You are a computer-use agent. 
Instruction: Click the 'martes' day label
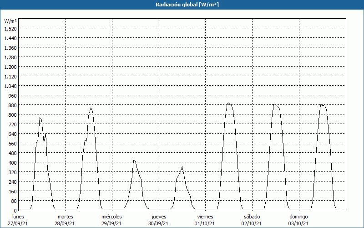pos(66,217)
